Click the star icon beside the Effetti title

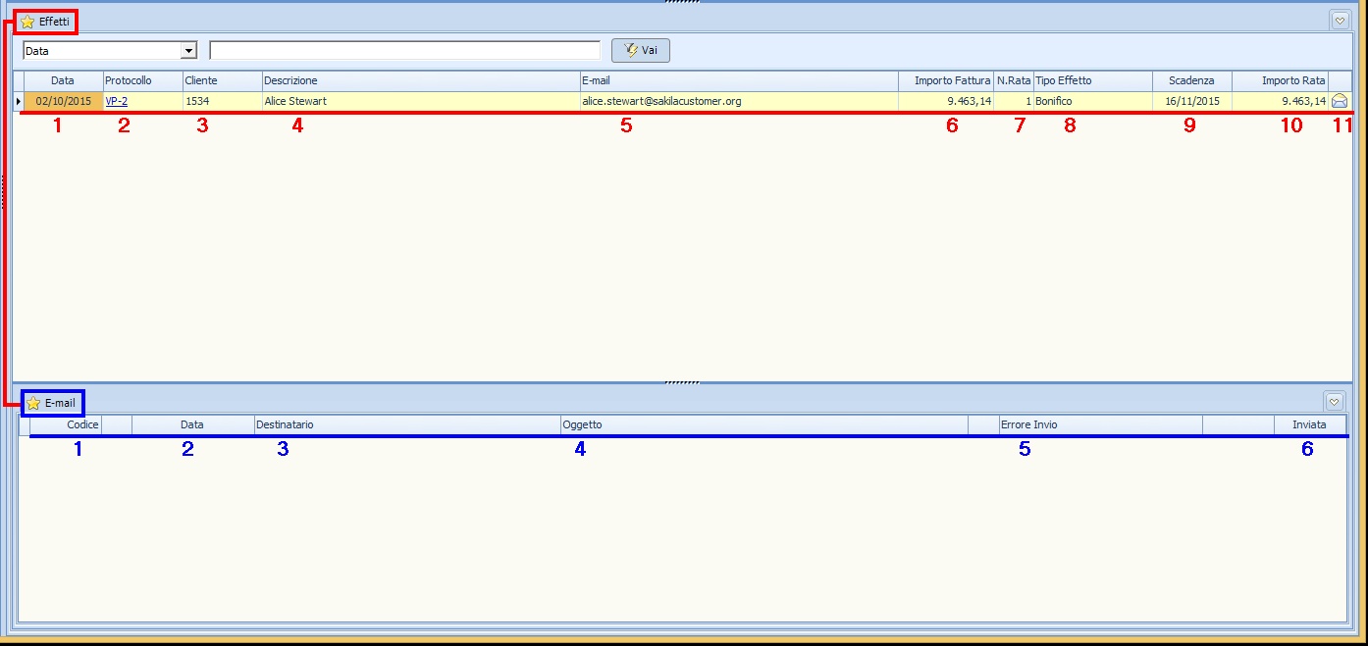(x=27, y=22)
